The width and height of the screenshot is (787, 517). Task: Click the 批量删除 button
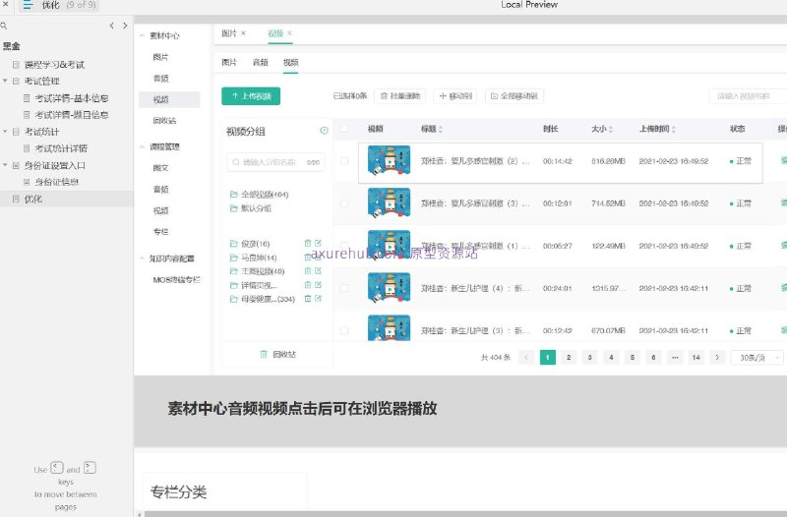(400, 95)
